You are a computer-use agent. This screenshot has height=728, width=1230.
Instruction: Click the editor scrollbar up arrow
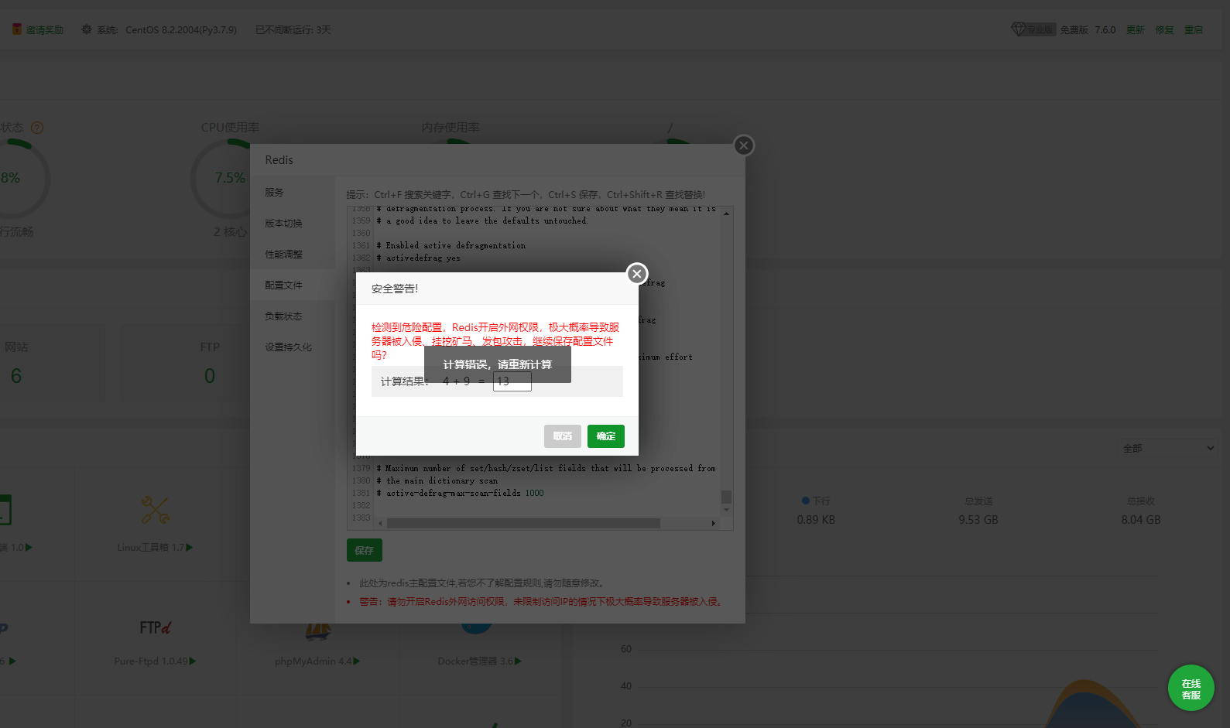pos(726,214)
